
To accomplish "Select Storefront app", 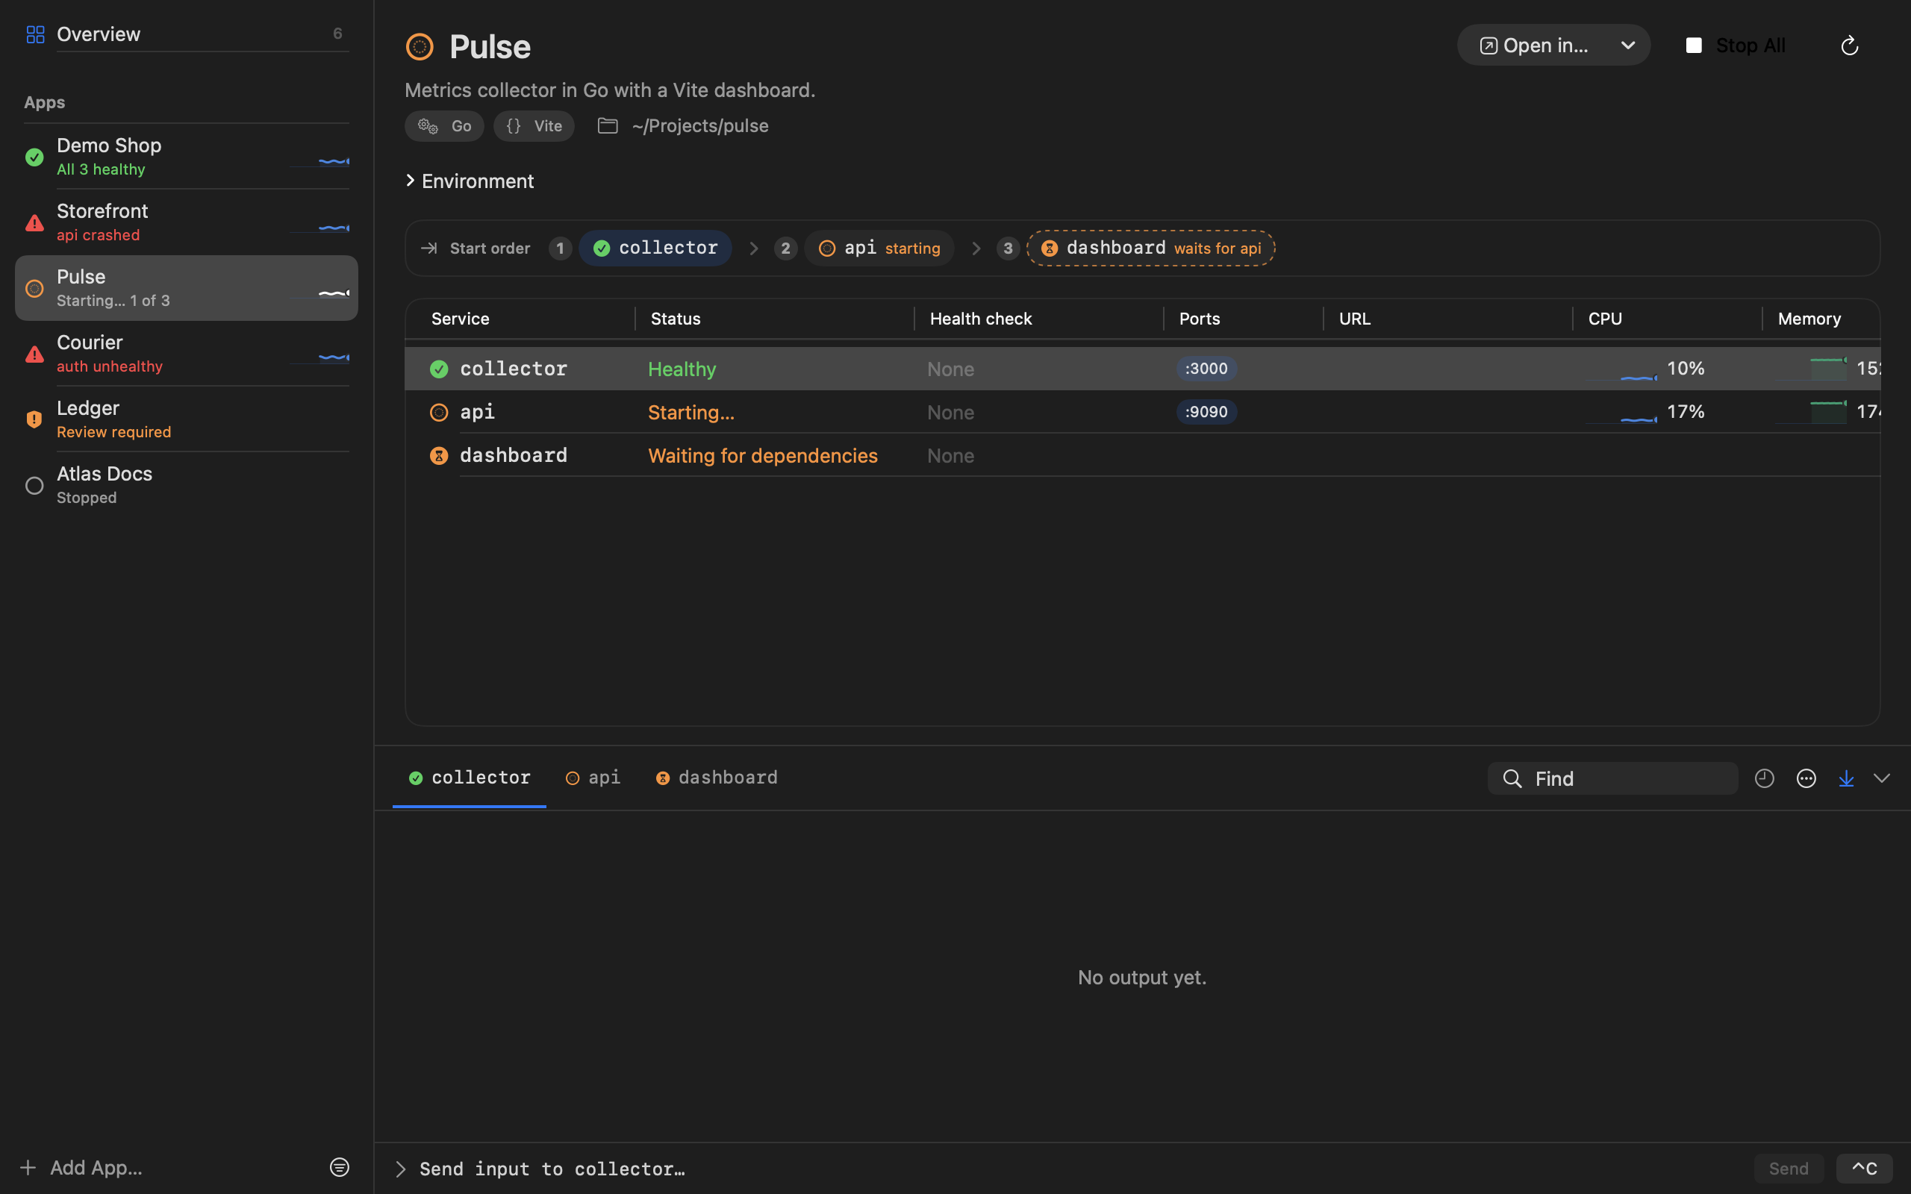I will coord(187,222).
